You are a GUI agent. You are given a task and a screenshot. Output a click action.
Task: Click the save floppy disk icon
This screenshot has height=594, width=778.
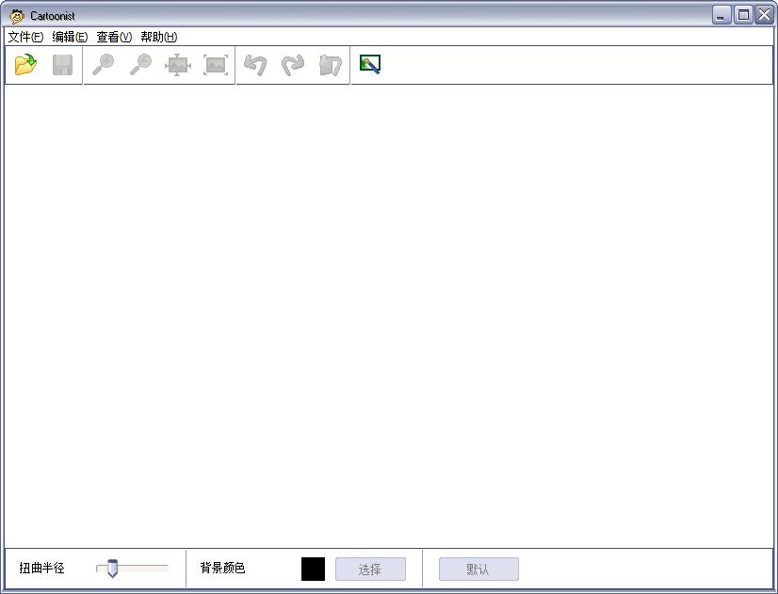(x=62, y=64)
